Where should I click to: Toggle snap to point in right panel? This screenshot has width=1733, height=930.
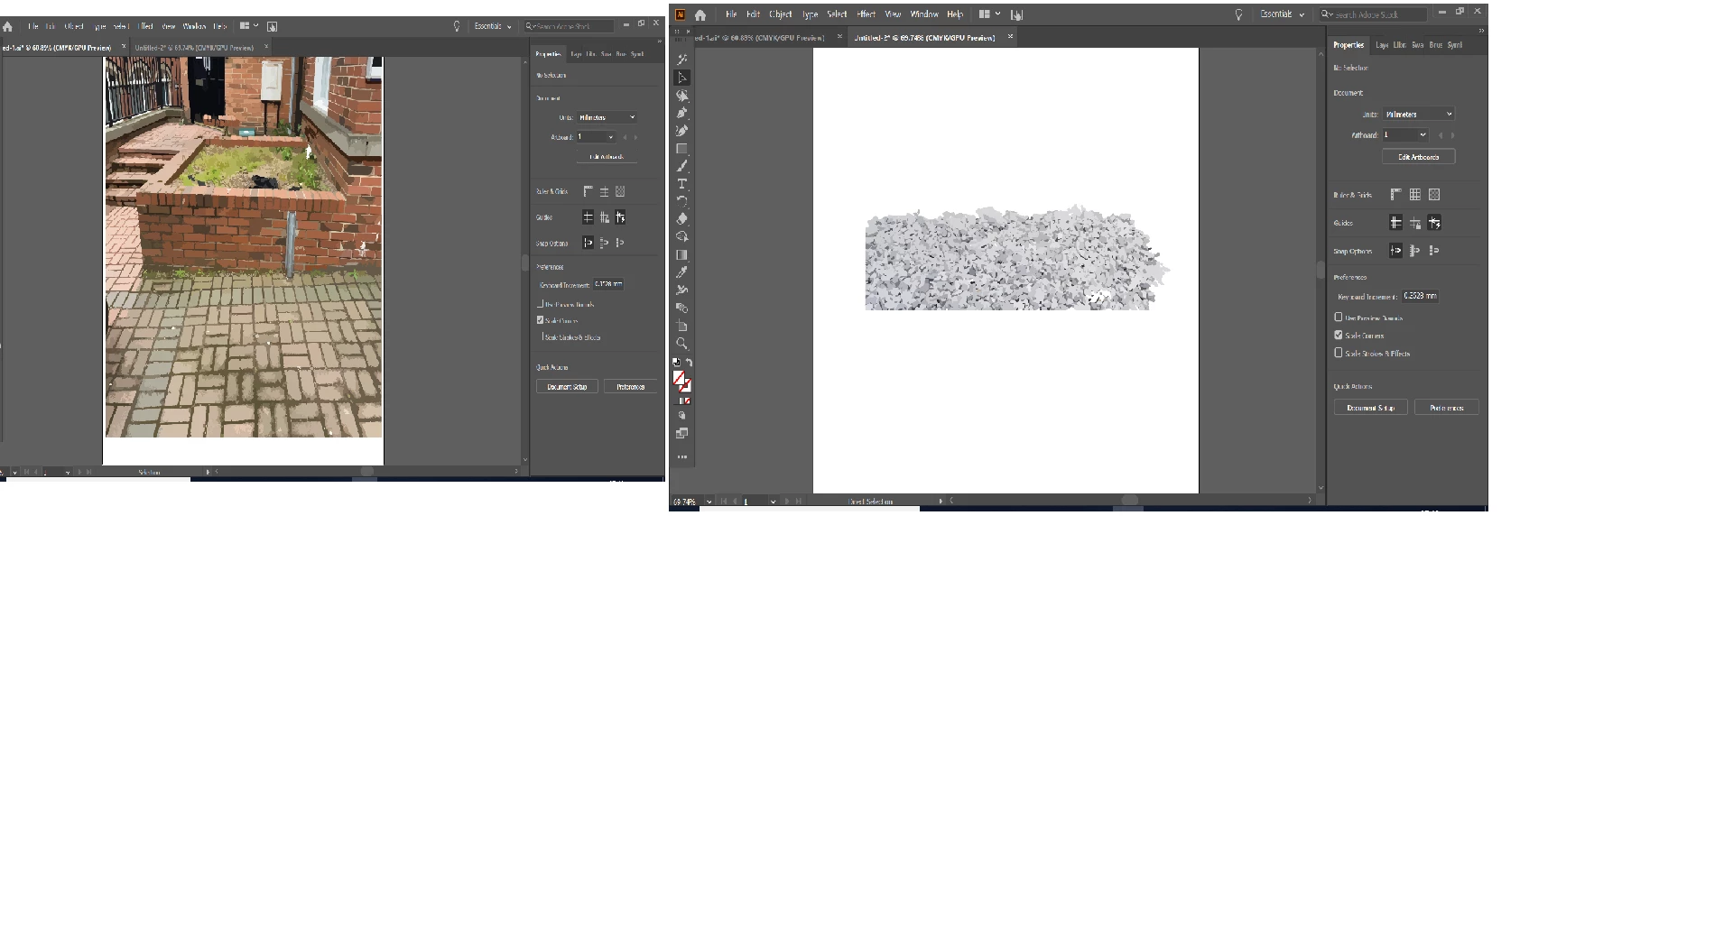click(x=1395, y=251)
